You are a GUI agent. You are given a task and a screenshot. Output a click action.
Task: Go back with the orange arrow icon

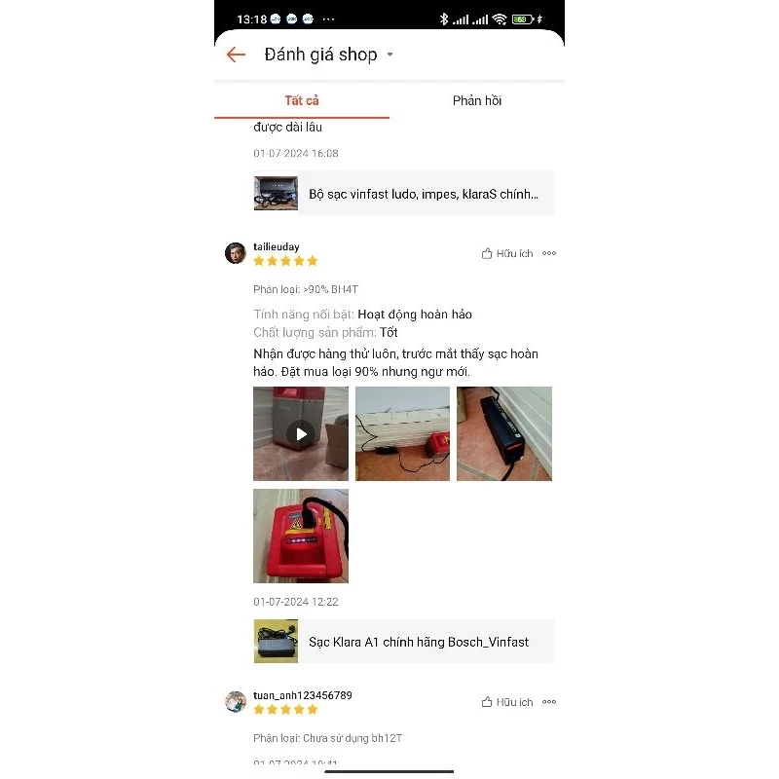[x=236, y=55]
